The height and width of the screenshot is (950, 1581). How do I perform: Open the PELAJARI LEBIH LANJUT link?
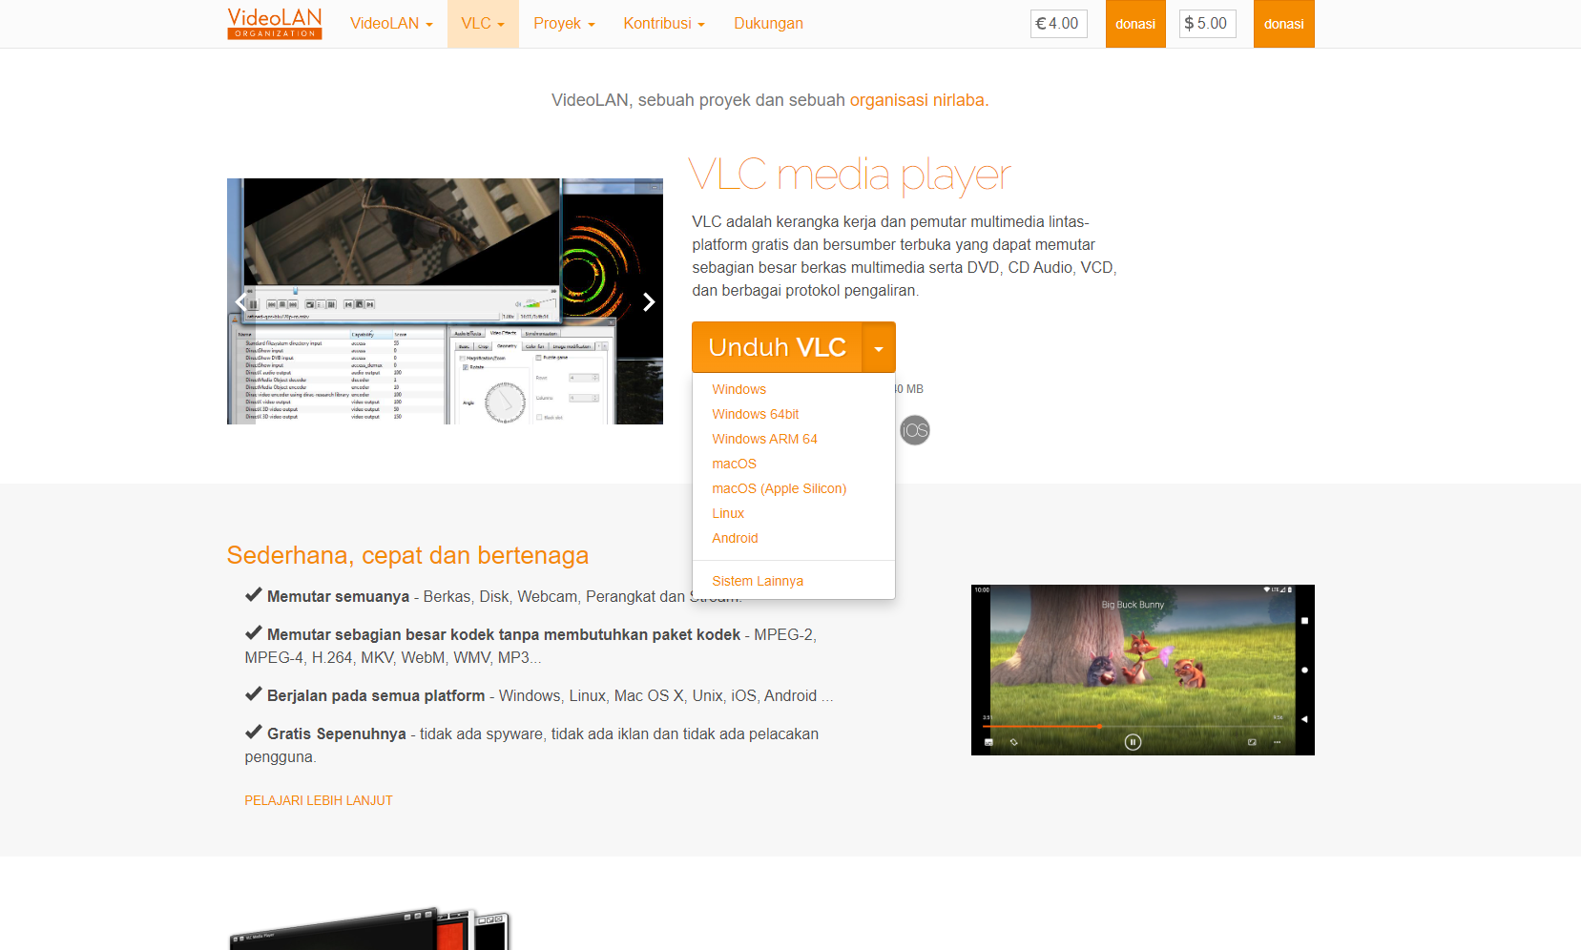tap(319, 800)
